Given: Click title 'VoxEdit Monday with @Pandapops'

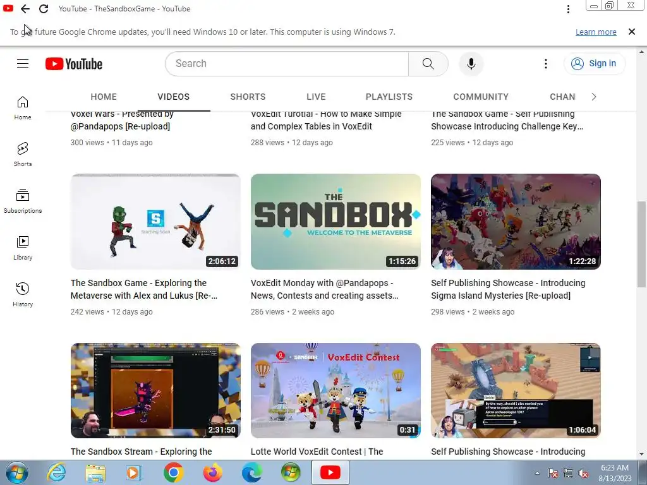Looking at the screenshot, I should pyautogui.click(x=324, y=289).
